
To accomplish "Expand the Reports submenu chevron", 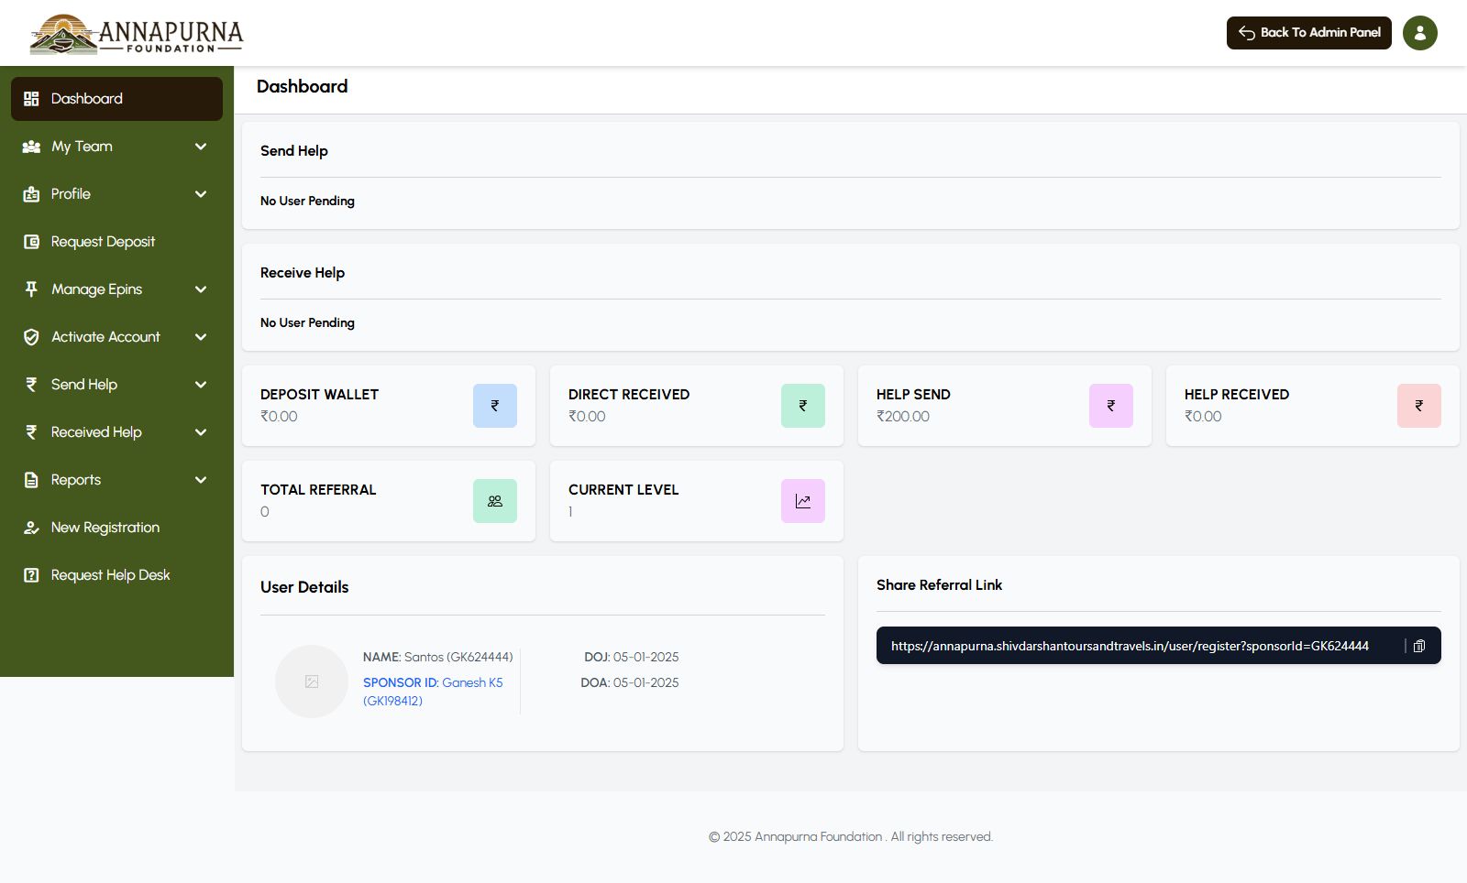I will 201,480.
